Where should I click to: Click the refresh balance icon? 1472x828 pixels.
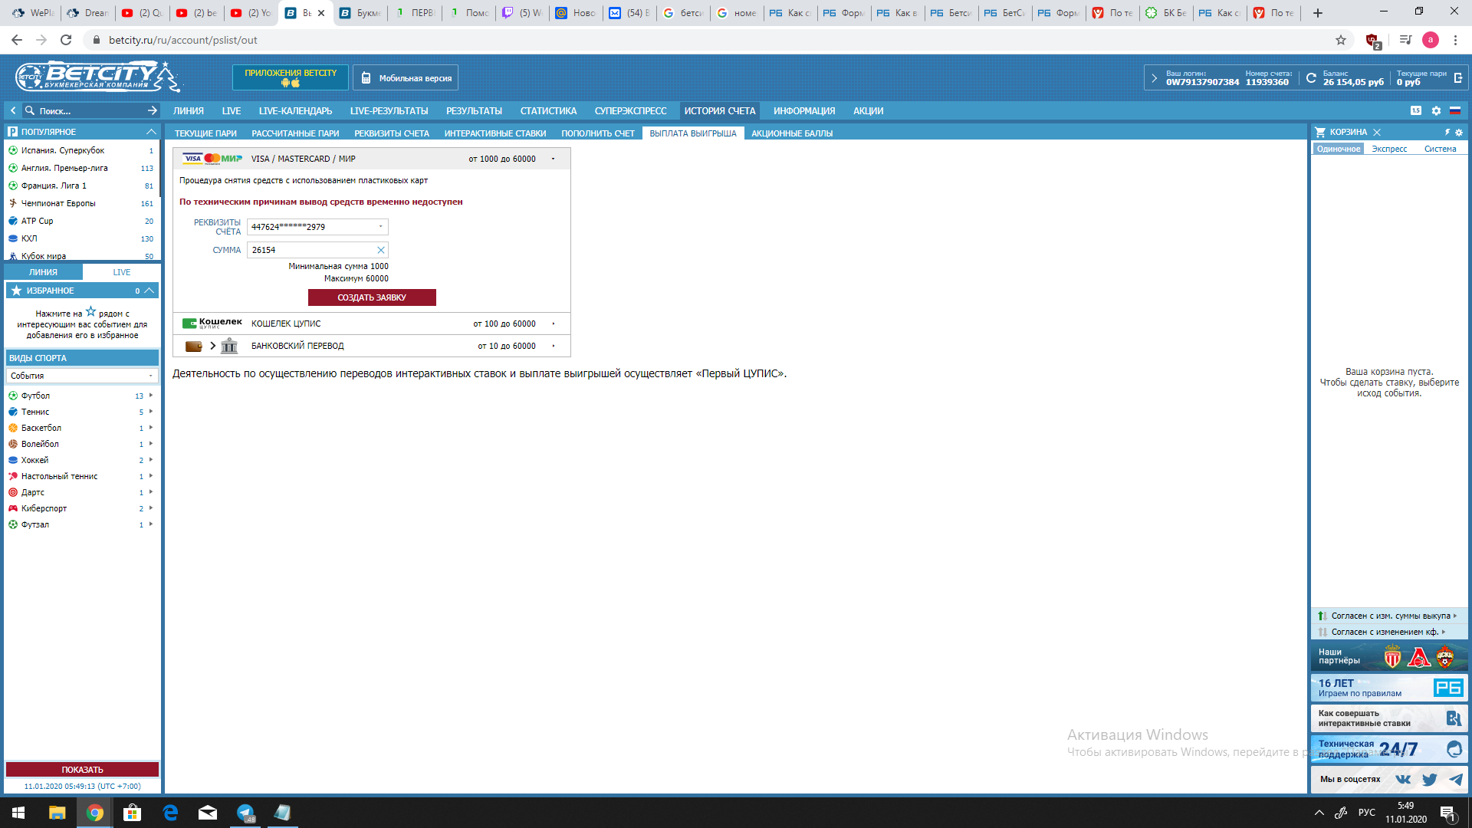tap(1311, 78)
